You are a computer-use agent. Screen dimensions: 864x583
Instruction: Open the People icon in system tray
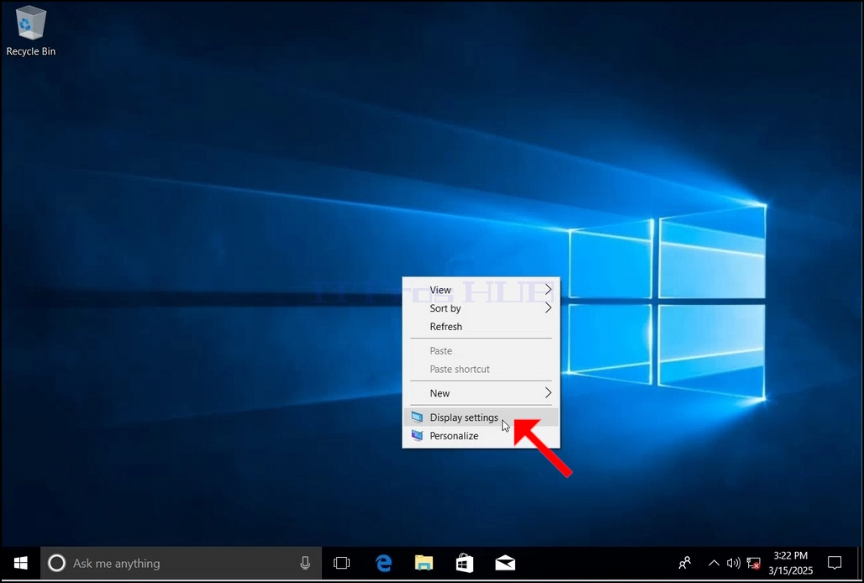pos(684,563)
